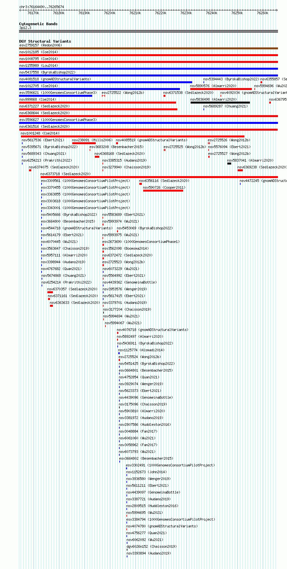This screenshot has height=569, width=287.
Task: Open variant nsv1012705 (Coe2014)
Action: [x=39, y=86]
